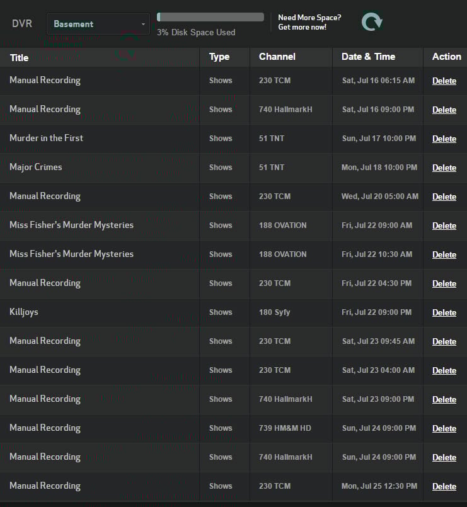This screenshot has width=467, height=507.
Task: Delete Miss Fisher's 10:30 AM recording
Action: 444,254
